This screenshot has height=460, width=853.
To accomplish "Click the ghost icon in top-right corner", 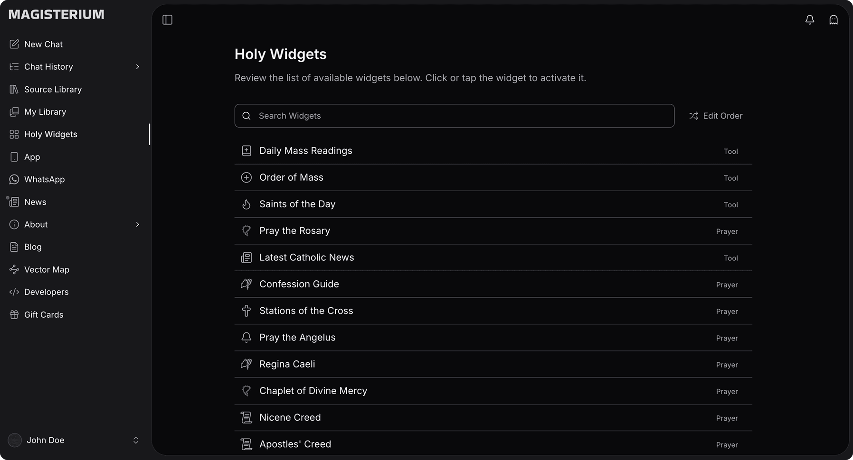I will 834,20.
